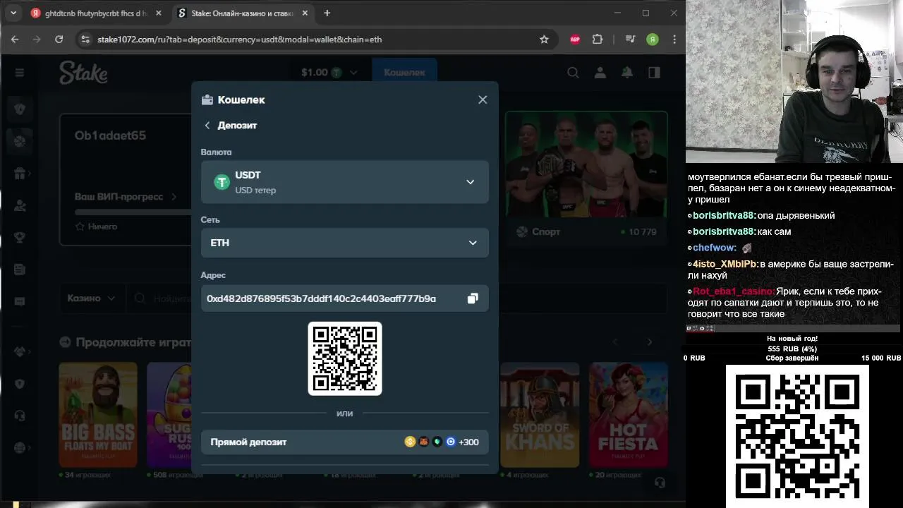Viewport: 903px width, 508px height.
Task: Open the sports ball icon in sidebar
Action: click(x=20, y=141)
